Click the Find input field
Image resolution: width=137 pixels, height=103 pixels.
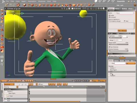point(120,63)
